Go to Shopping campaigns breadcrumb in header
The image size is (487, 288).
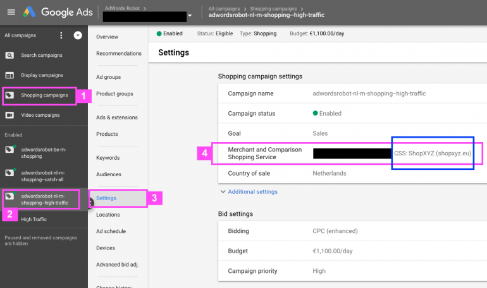click(273, 9)
